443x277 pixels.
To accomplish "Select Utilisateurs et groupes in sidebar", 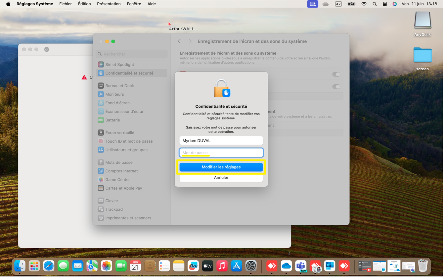I will pos(132,150).
